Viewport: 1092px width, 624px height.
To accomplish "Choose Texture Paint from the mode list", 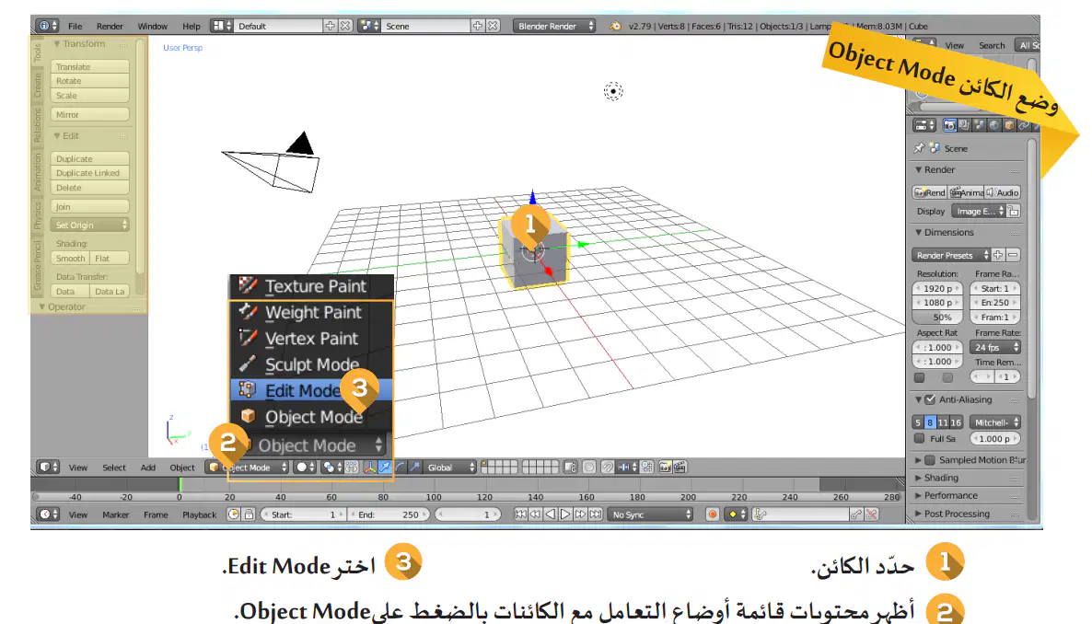I will [310, 286].
